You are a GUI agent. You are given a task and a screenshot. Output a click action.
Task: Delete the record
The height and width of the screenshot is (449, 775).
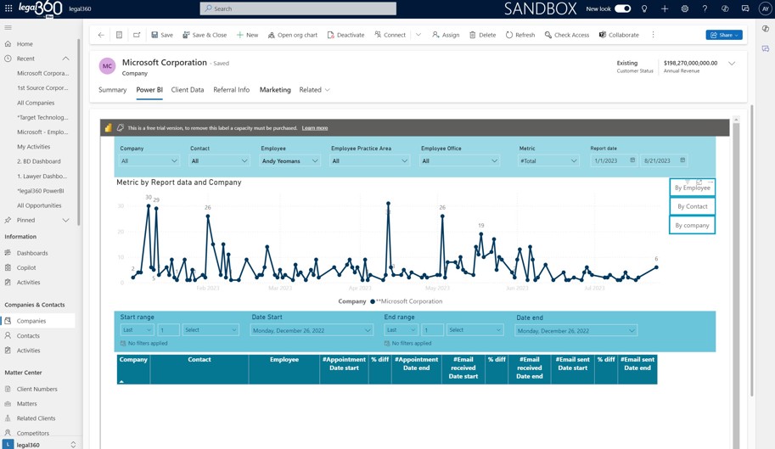pos(482,35)
